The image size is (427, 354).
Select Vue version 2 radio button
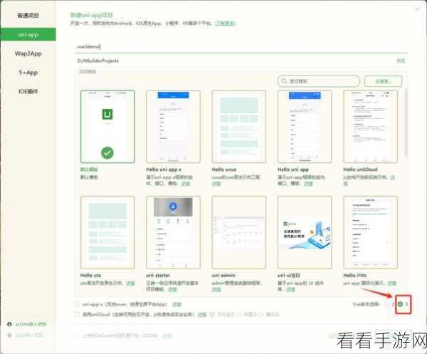tap(386, 304)
